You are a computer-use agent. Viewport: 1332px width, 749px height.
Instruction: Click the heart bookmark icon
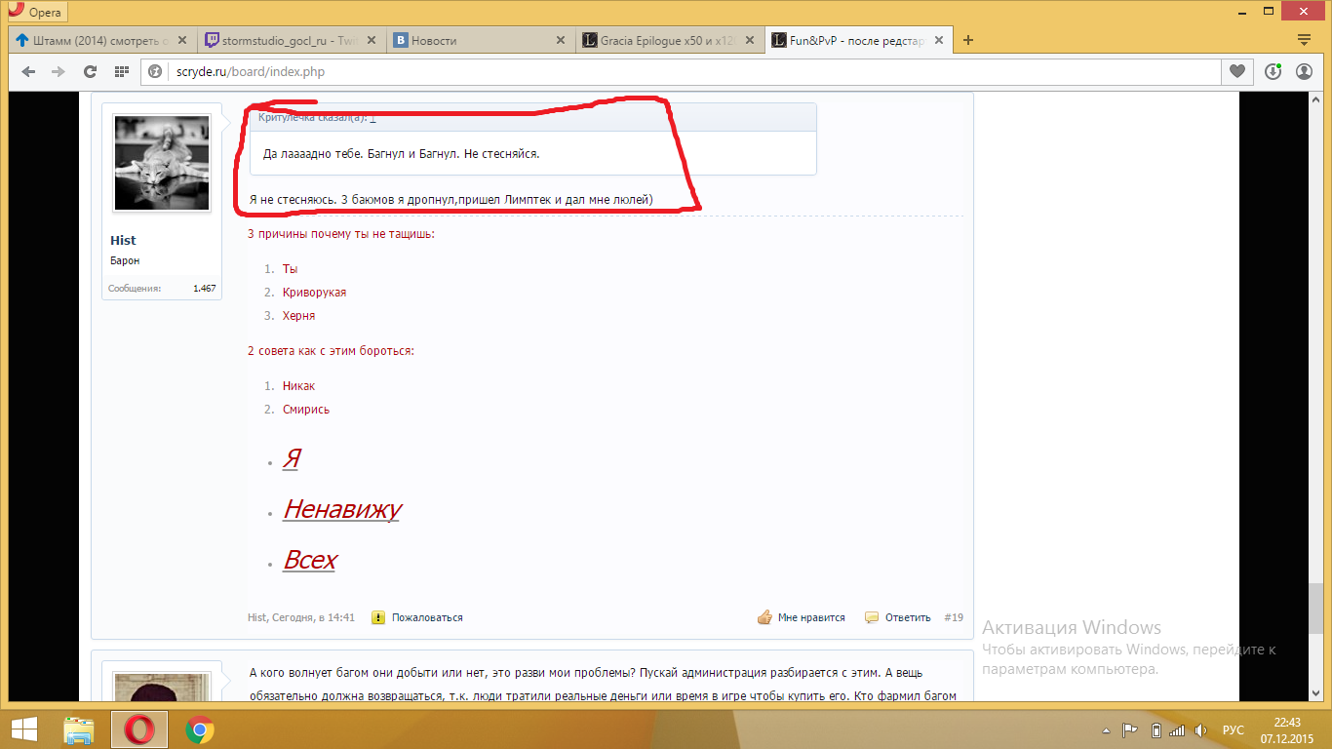[1236, 71]
